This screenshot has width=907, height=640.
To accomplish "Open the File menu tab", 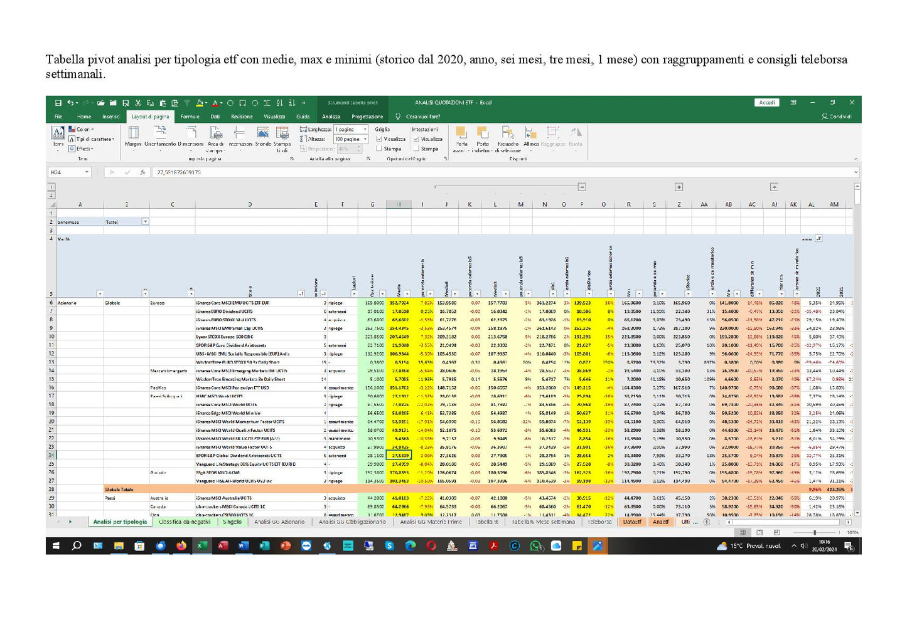I will 58,117.
